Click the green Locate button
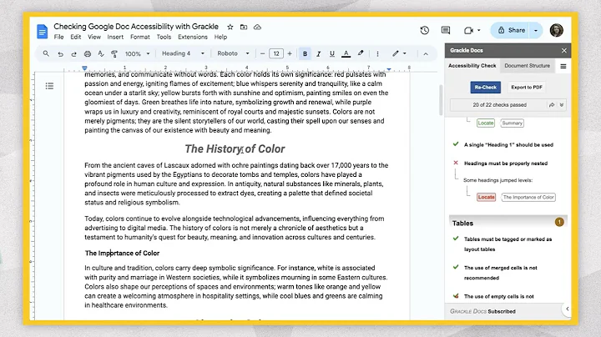The width and height of the screenshot is (601, 337). (486, 123)
